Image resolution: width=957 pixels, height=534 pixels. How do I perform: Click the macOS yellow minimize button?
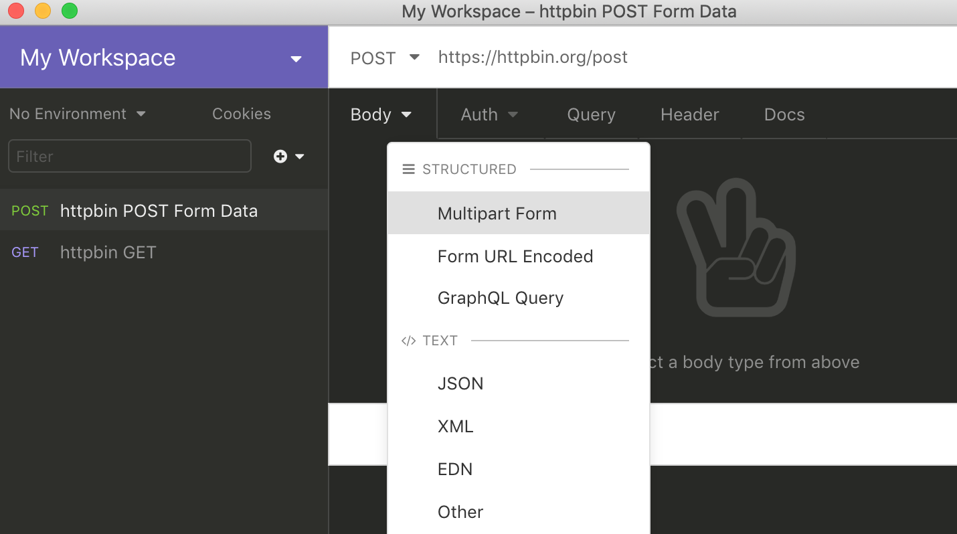click(42, 11)
